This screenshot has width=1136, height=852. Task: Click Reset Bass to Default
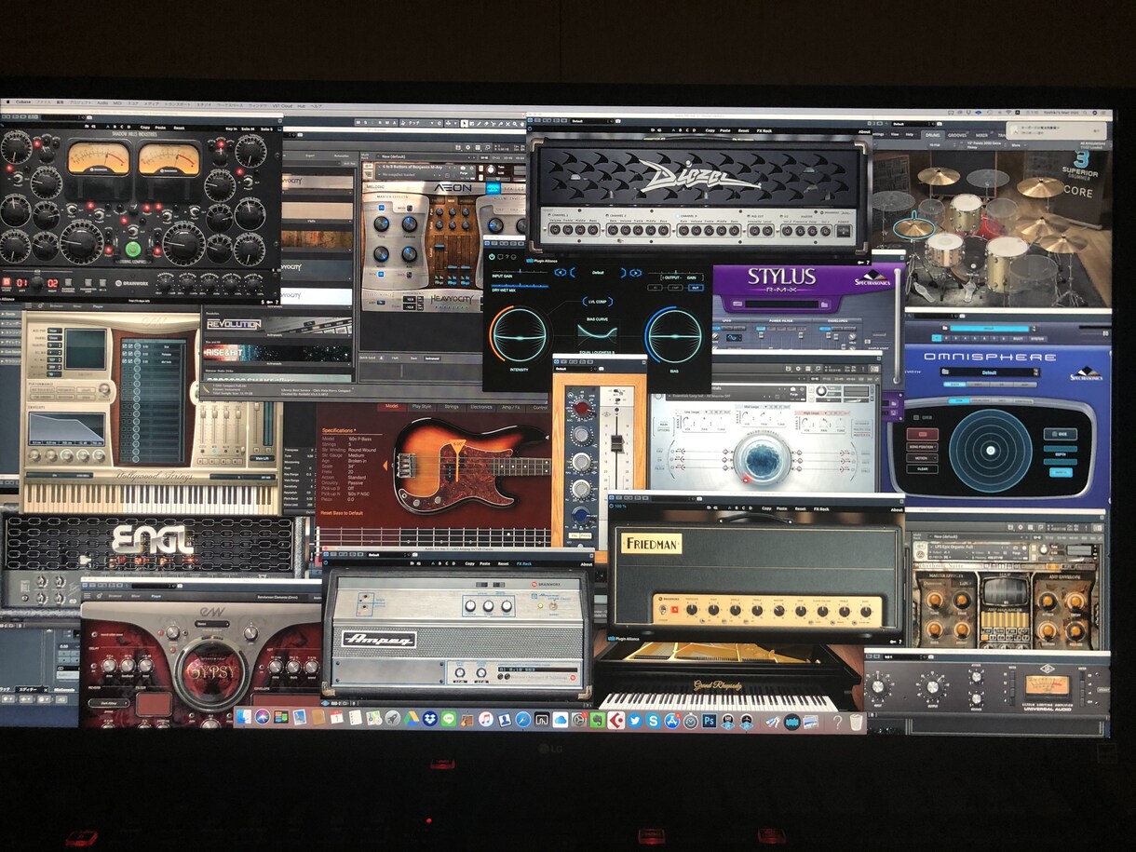click(x=342, y=512)
